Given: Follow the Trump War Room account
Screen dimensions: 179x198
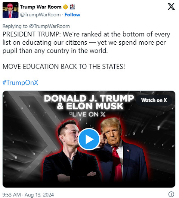Looking at the screenshot, I should coord(72,15).
